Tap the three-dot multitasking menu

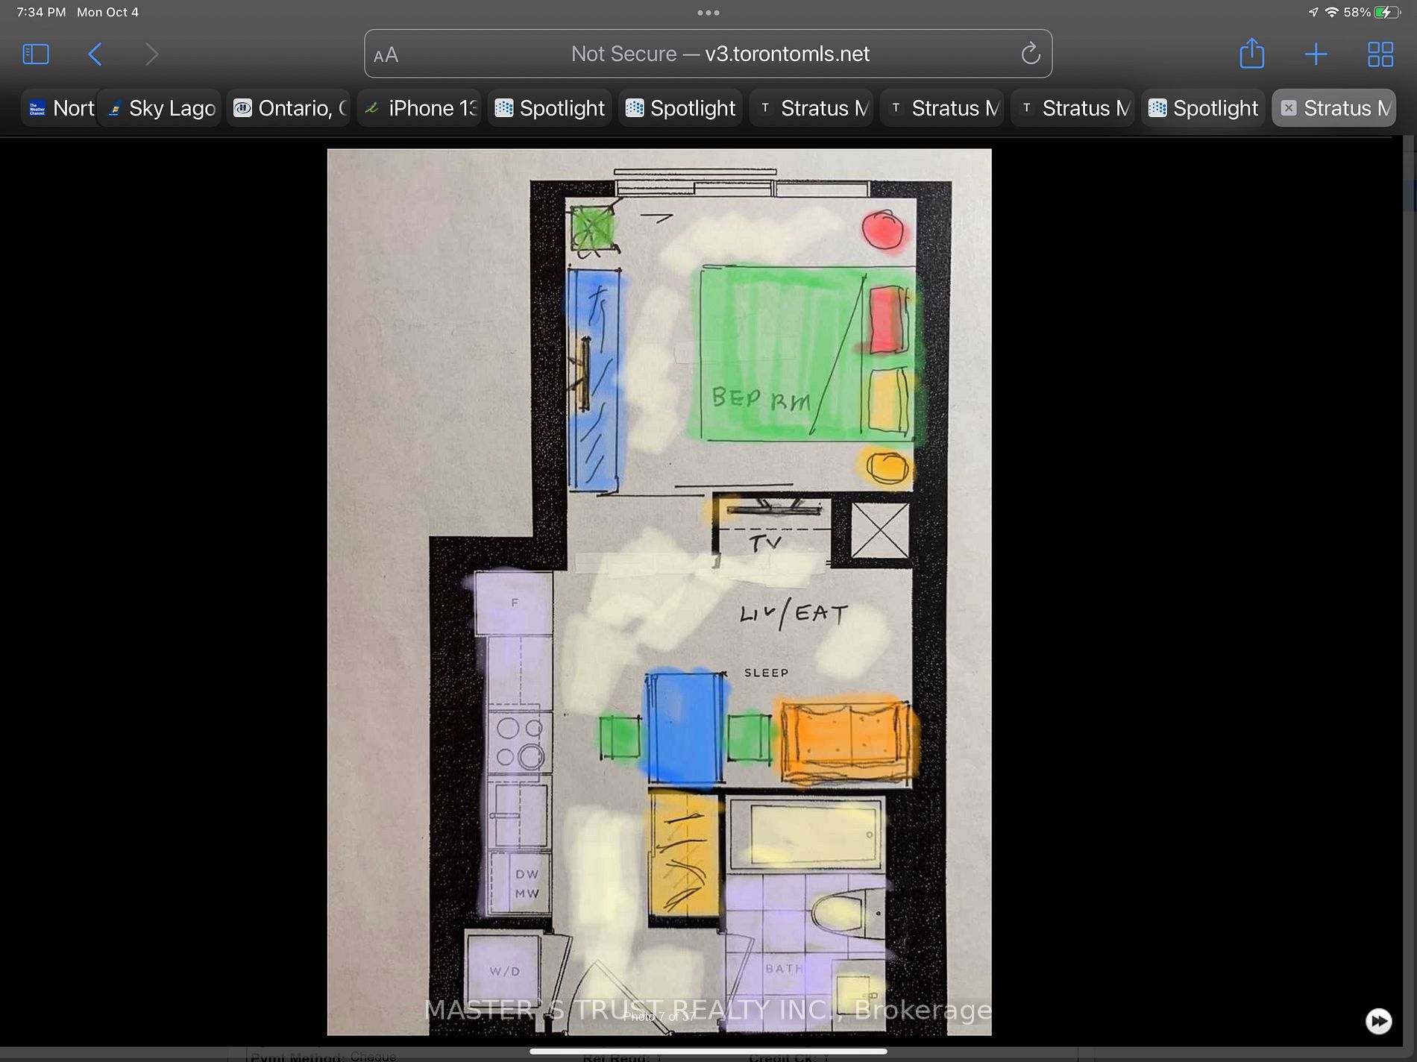tap(708, 13)
